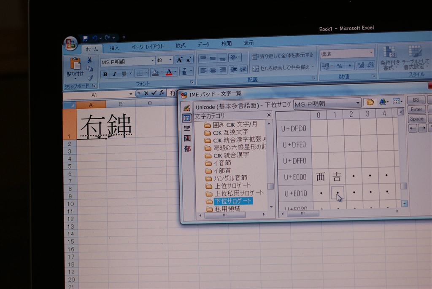The width and height of the screenshot is (432, 289).
Task: Undo the last action
Action: (x=94, y=38)
